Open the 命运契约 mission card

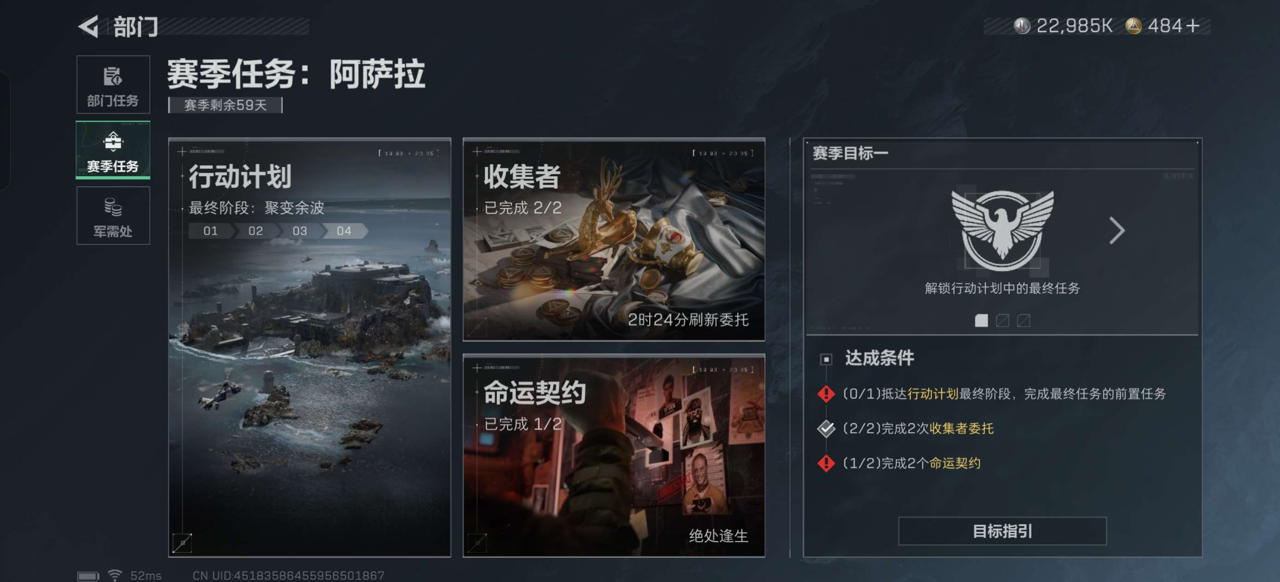(x=614, y=456)
